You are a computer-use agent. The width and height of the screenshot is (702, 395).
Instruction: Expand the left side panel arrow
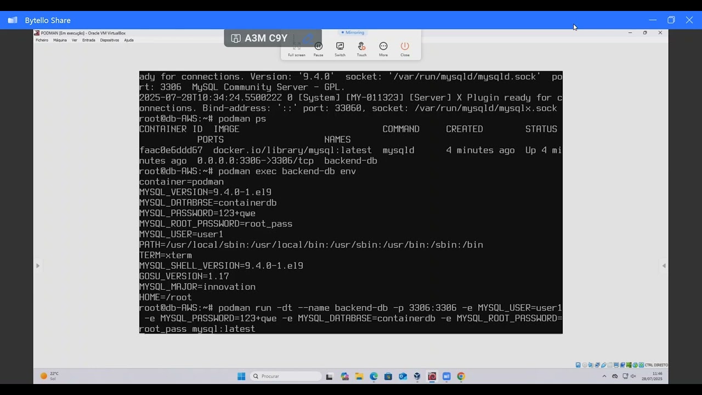point(38,266)
